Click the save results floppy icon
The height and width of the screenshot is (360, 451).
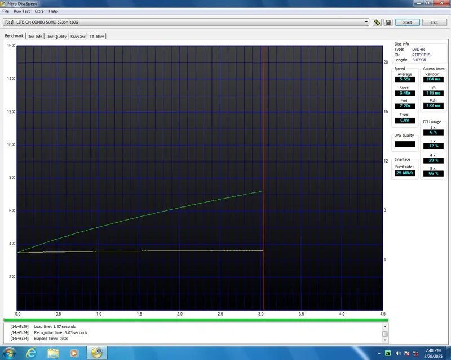coord(388,22)
